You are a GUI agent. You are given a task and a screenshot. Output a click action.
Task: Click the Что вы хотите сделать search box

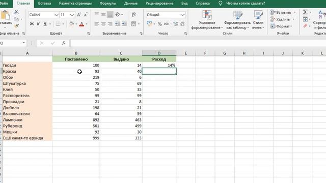[246, 4]
